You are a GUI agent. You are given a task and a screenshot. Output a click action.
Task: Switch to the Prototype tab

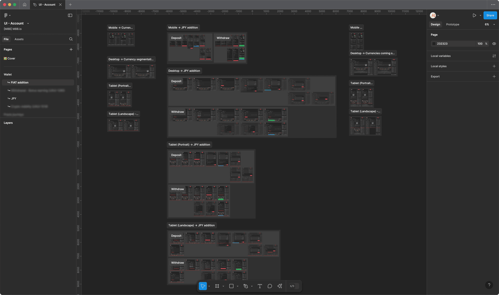pyautogui.click(x=452, y=24)
